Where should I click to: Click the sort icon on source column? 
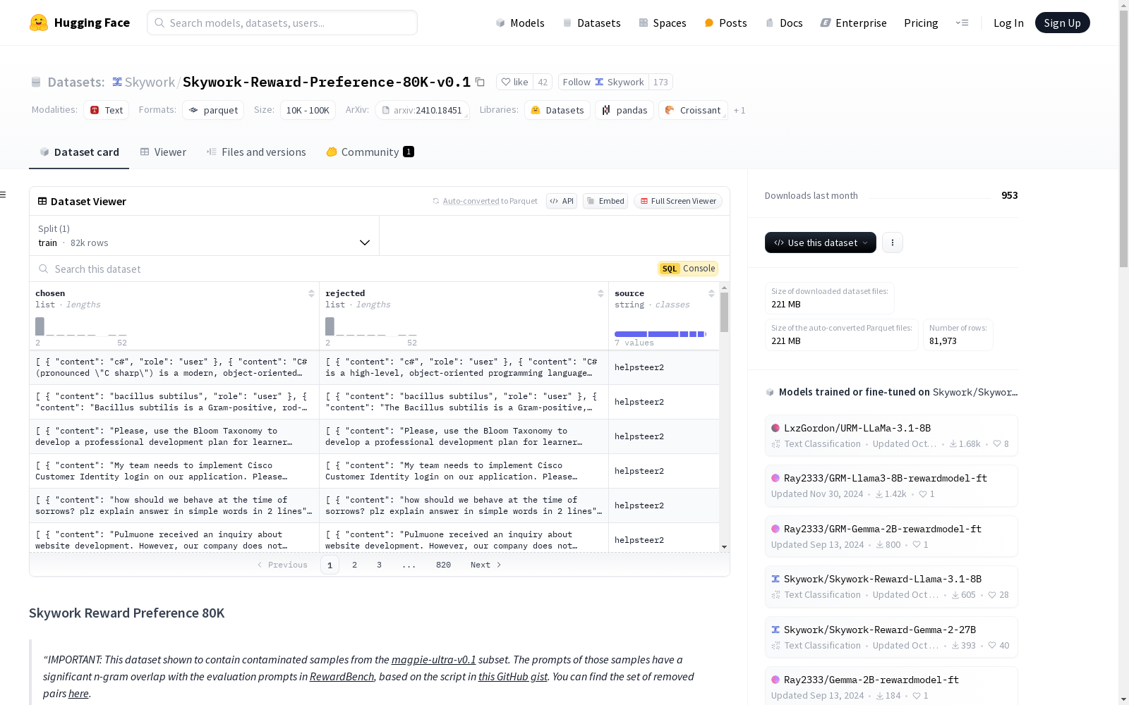pos(711,293)
